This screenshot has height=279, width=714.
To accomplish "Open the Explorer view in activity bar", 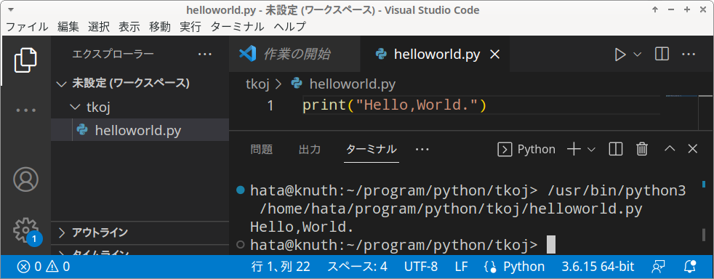I will click(25, 60).
